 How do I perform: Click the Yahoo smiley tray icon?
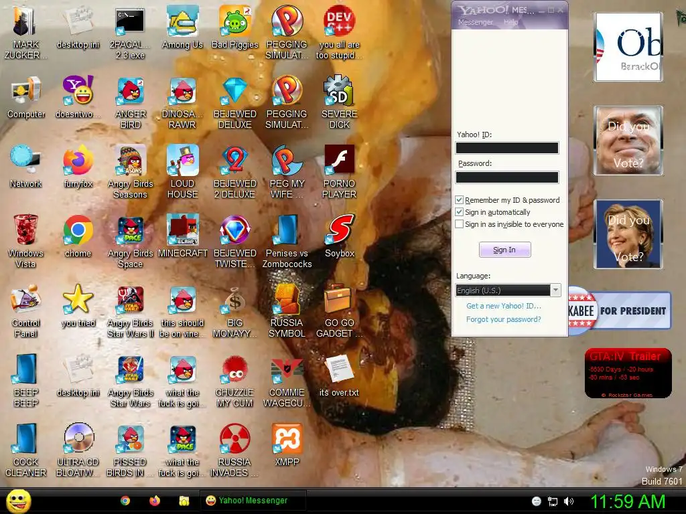(x=537, y=501)
